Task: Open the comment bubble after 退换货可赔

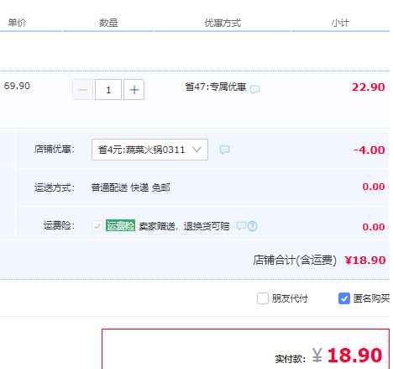Action: 241,225
